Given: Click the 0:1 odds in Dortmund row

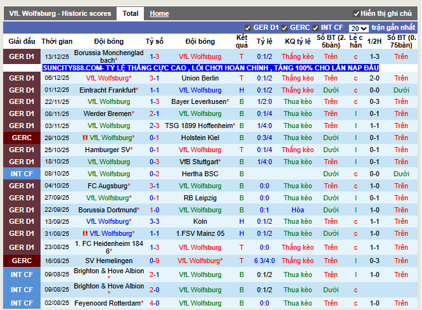Looking at the screenshot, I should (x=264, y=210).
